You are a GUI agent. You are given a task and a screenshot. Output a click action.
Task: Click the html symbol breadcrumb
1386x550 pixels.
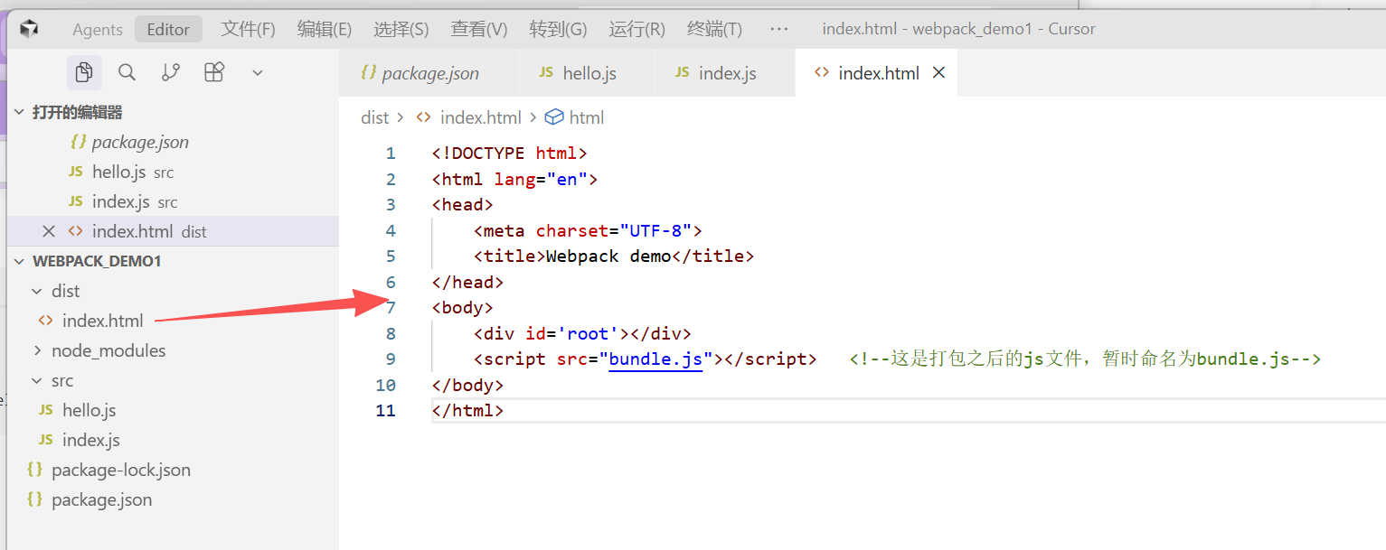tap(587, 117)
